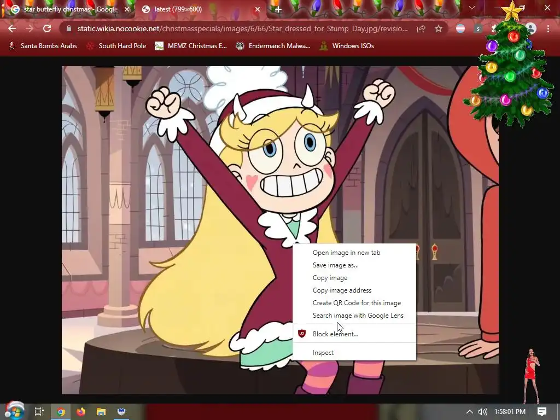560x420 pixels.
Task: Open the gray S extension icon
Action: tap(478, 28)
